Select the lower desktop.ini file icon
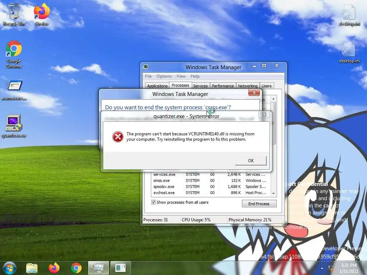This screenshot has width=367, height=275. tap(349, 53)
